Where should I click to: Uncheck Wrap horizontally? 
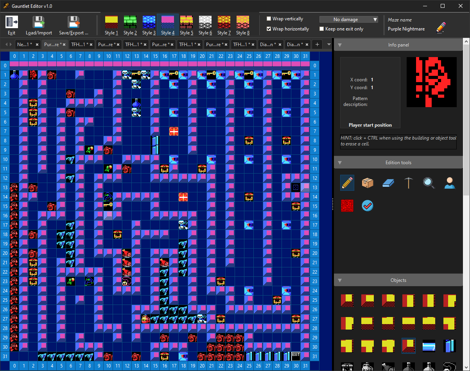click(x=269, y=29)
